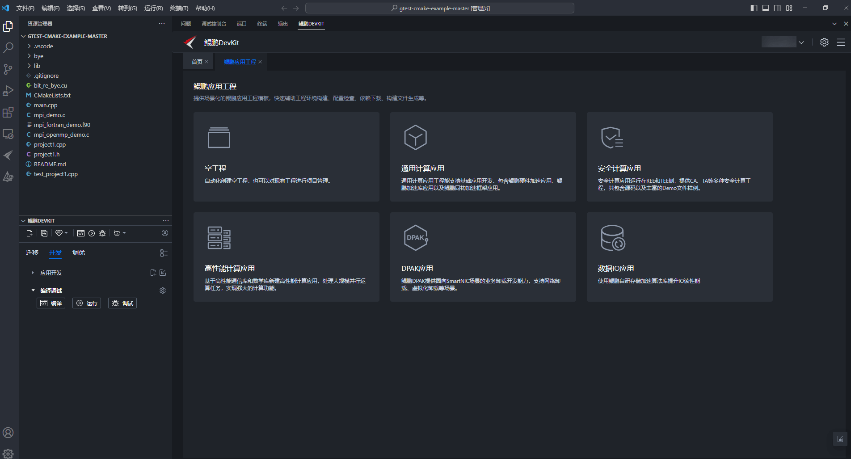Click the 编译 button
This screenshot has height=459, width=851.
[51, 303]
